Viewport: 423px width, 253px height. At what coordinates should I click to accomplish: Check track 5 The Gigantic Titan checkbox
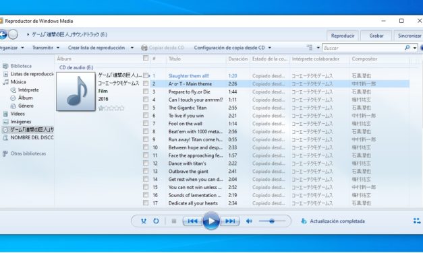pos(146,108)
